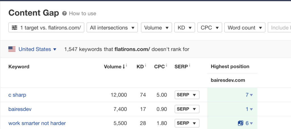Click the How to use help icon
The width and height of the screenshot is (291, 129).
pos(65,13)
